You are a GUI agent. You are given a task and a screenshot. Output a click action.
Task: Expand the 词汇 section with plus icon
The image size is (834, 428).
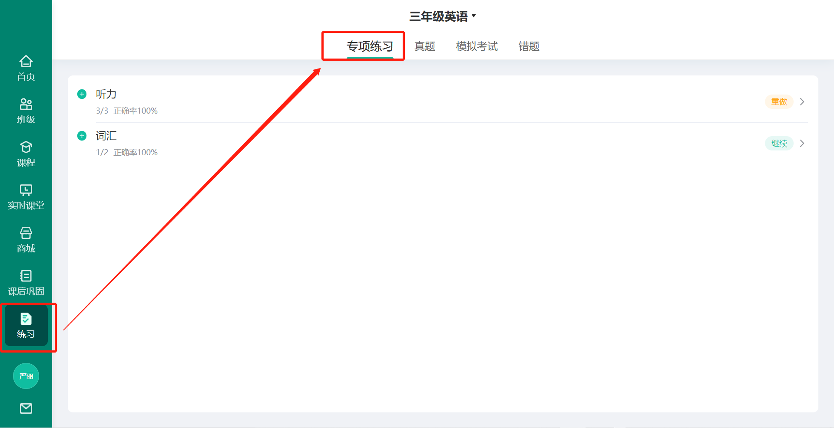click(82, 136)
